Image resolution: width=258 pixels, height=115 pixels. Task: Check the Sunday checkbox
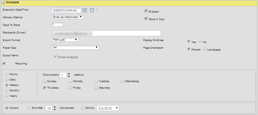click(x=44, y=81)
